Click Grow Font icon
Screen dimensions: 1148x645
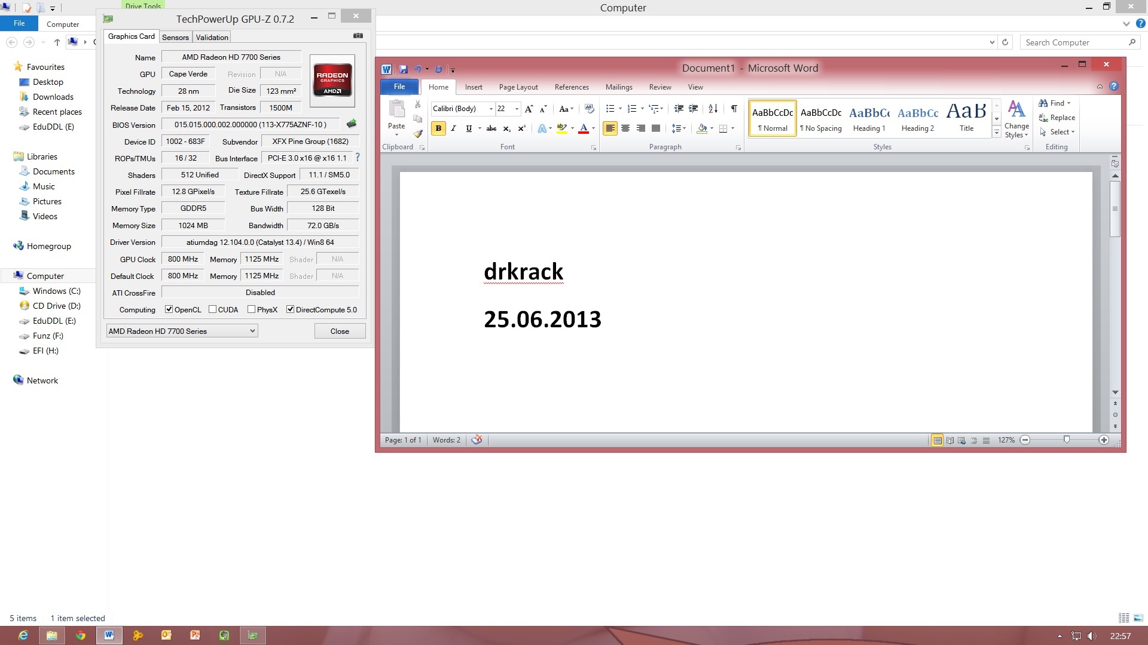529,109
